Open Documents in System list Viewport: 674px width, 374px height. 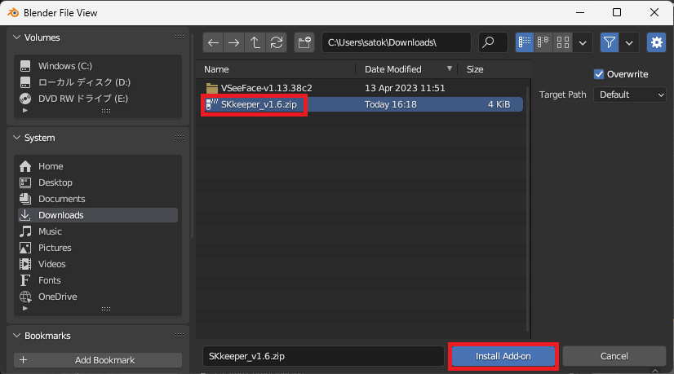61,199
